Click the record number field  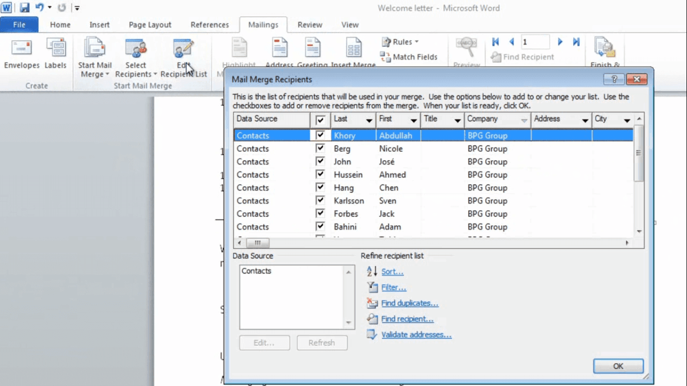pyautogui.click(x=535, y=42)
